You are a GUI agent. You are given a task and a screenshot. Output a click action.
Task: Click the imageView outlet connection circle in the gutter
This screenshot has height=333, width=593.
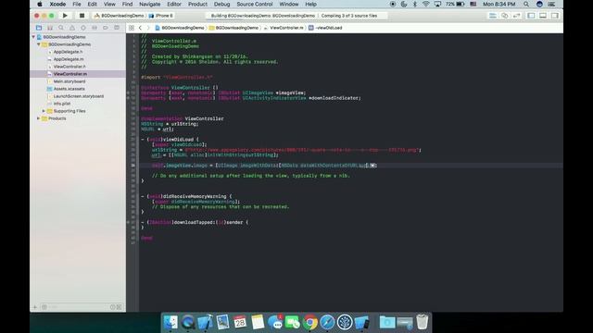(x=128, y=92)
